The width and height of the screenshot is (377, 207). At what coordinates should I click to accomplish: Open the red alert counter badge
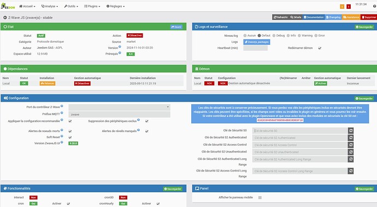click(x=349, y=7)
